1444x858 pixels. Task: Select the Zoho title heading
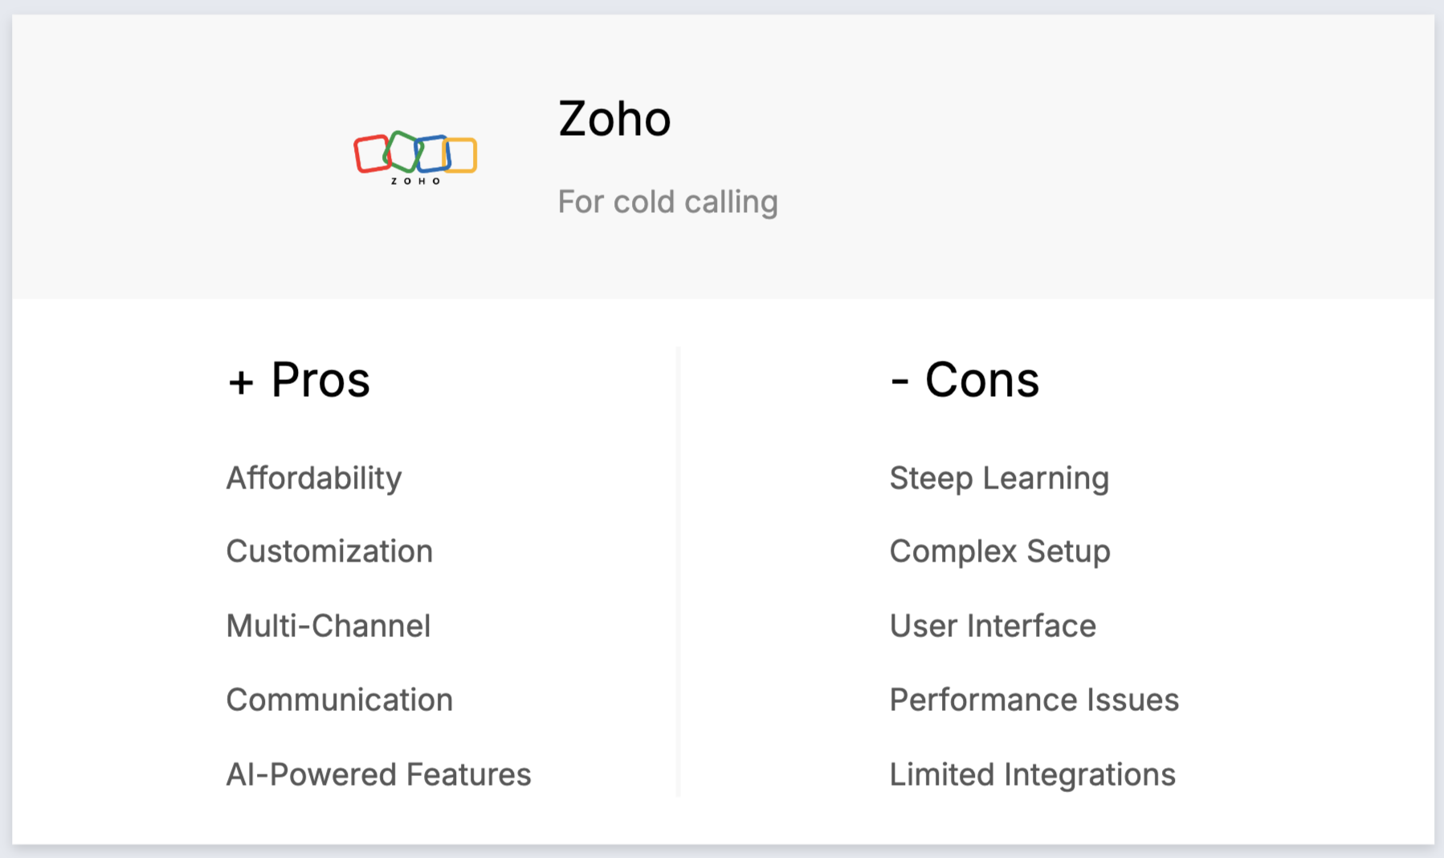614,119
